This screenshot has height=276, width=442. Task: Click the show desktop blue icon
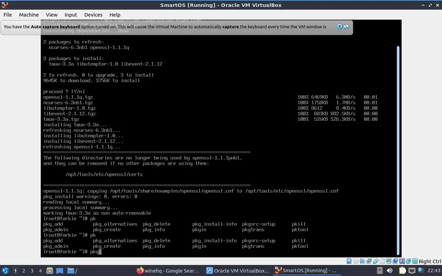tap(60, 270)
